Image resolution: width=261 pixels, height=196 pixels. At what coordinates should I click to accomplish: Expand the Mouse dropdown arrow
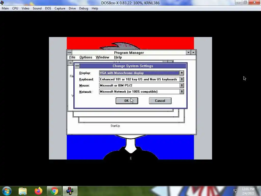coord(182,85)
